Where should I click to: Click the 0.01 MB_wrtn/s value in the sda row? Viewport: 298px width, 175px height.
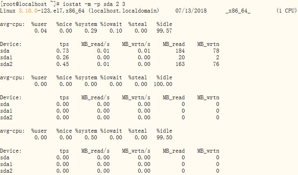(144, 51)
